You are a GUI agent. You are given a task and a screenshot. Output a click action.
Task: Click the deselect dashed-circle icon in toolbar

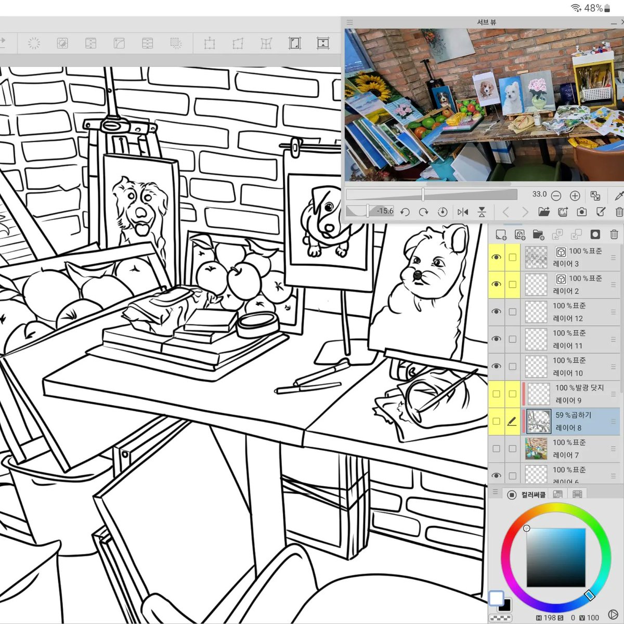click(34, 43)
